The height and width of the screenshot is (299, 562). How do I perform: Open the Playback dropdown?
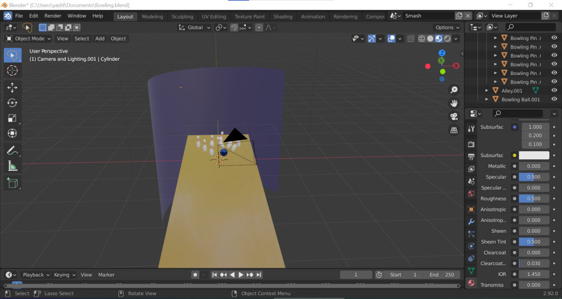click(36, 275)
